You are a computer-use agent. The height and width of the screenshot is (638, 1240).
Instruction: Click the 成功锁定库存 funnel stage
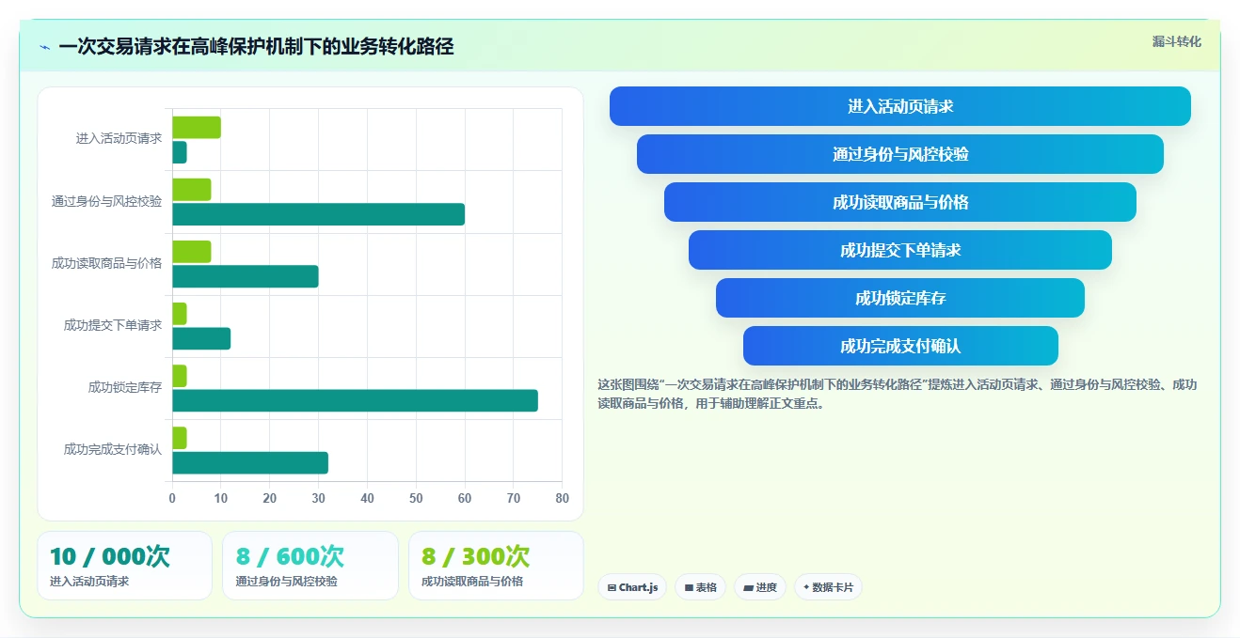pyautogui.click(x=900, y=298)
